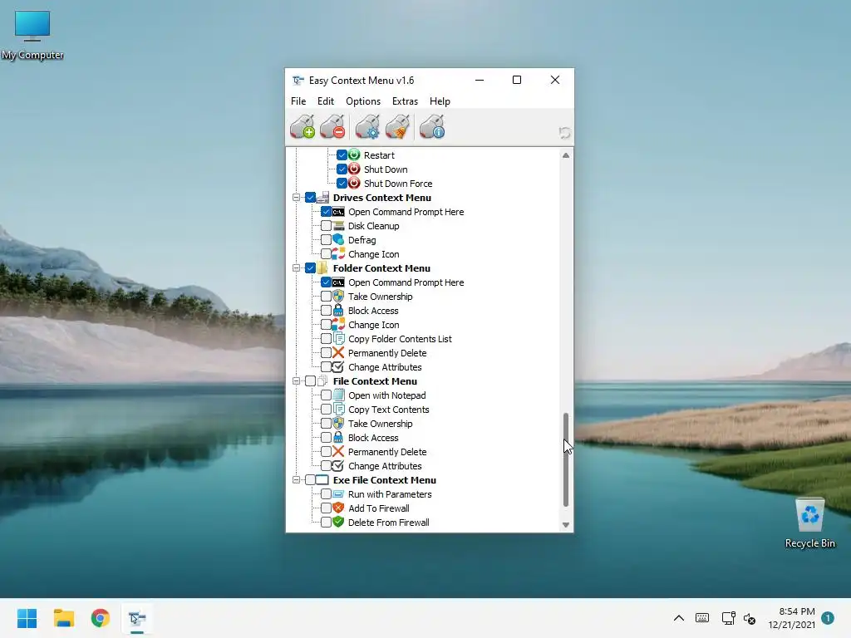
Task: Tick the Run with Parameters checkbox
Action: click(326, 493)
